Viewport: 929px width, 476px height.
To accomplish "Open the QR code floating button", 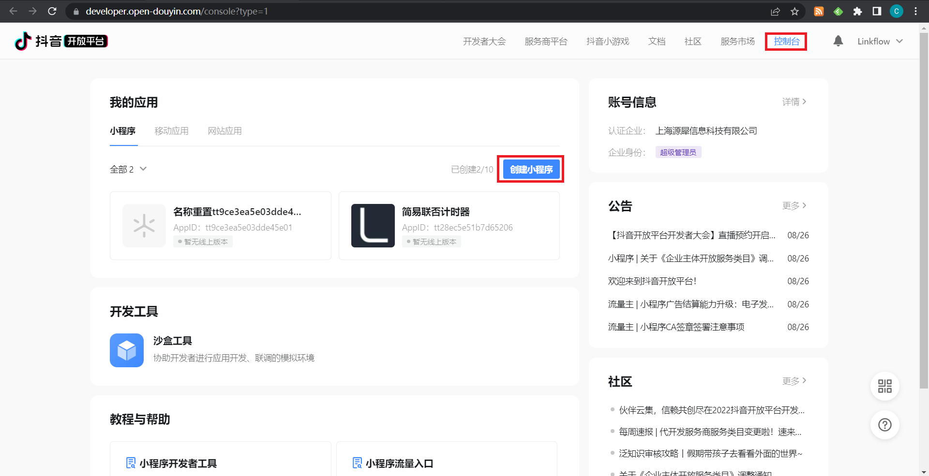I will coord(884,386).
